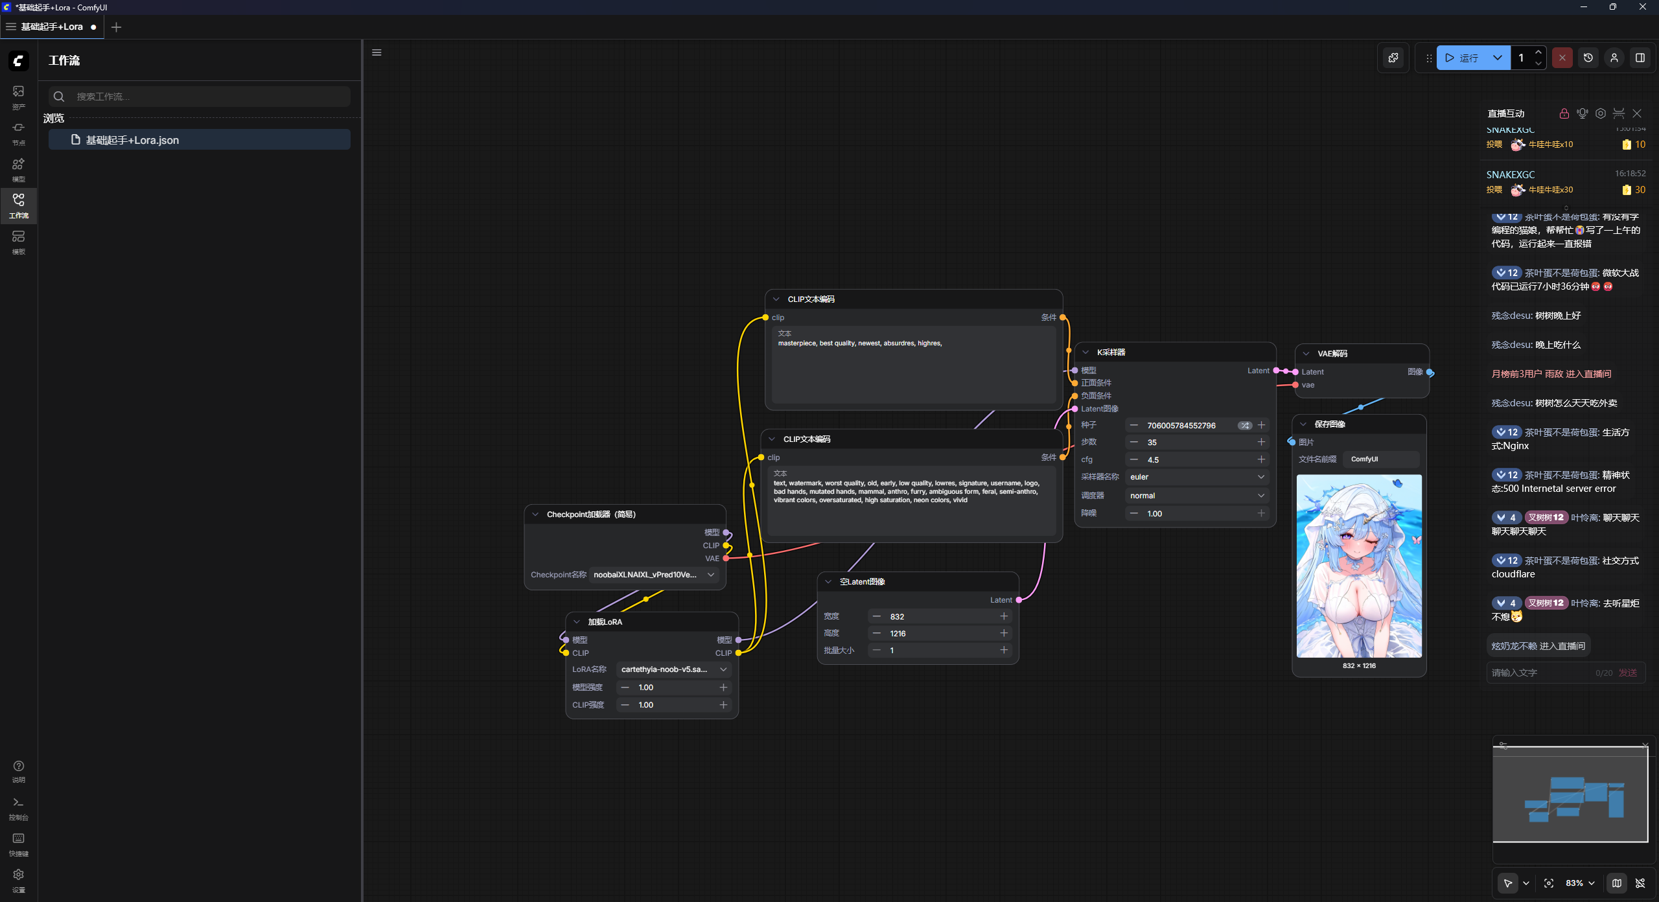
Task: Click fit-view icon in bottom toolbar
Action: click(x=1549, y=883)
